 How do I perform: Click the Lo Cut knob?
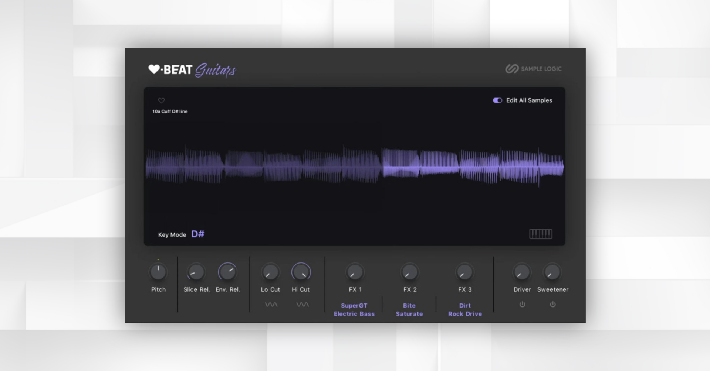click(x=270, y=272)
